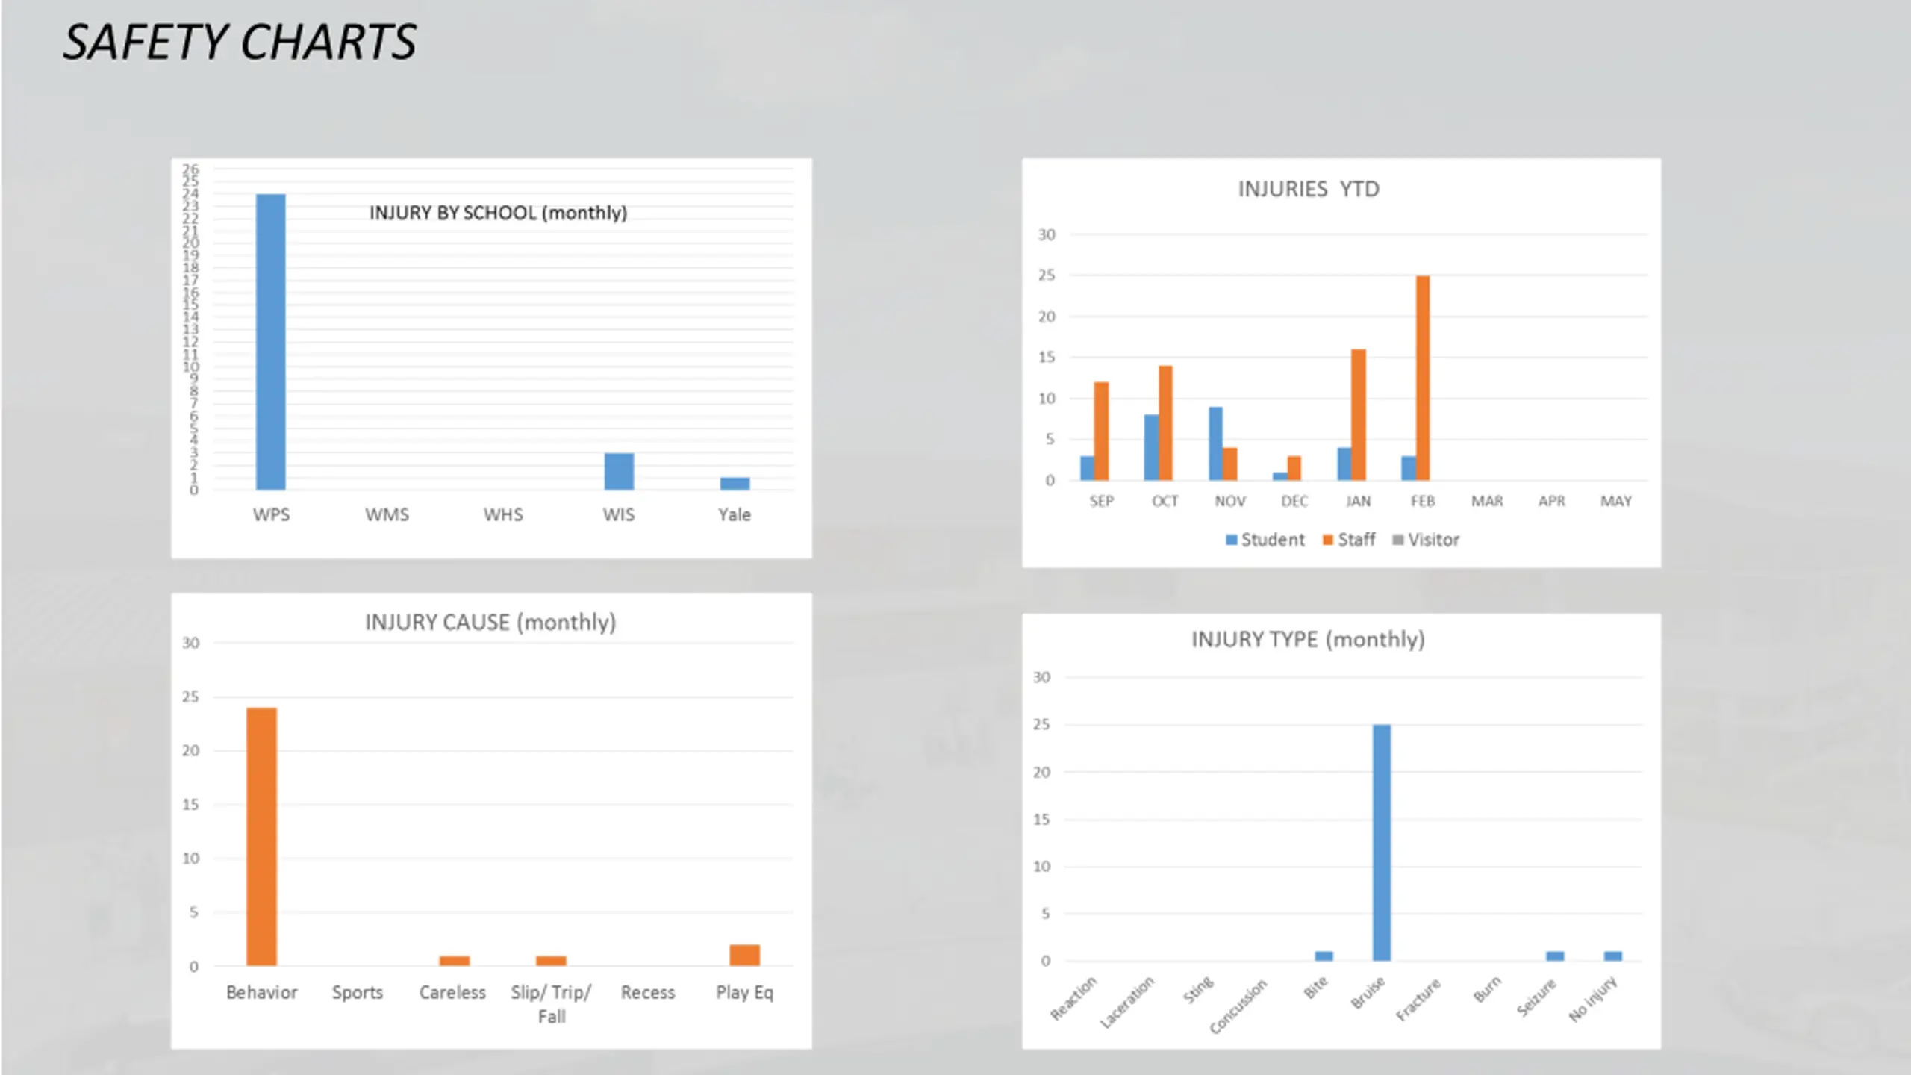This screenshot has height=1075, width=1911.
Task: Select the Slip/ Trip/ Fall axis label
Action: tap(551, 1004)
